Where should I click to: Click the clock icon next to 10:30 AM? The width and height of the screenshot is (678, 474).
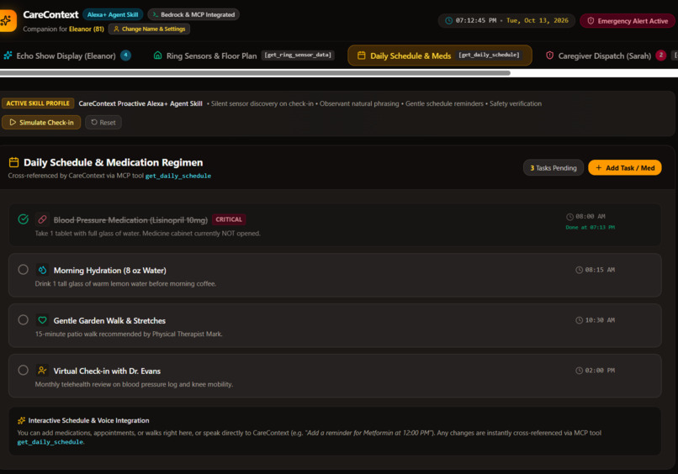[579, 320]
